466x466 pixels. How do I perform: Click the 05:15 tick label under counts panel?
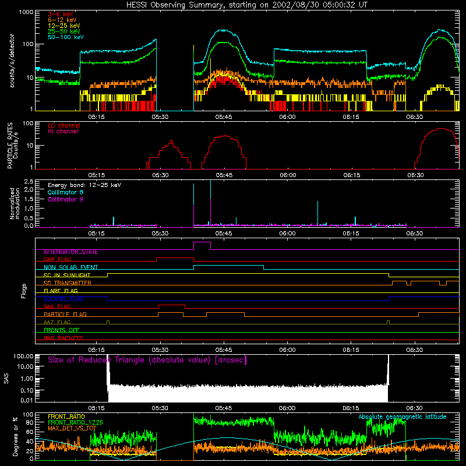[x=96, y=117]
